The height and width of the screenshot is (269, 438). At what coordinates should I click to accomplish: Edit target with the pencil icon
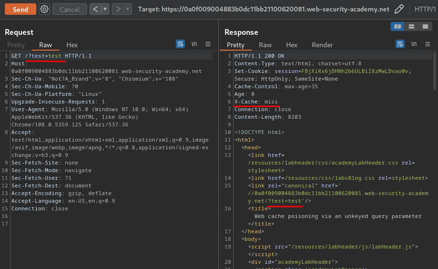click(x=399, y=9)
